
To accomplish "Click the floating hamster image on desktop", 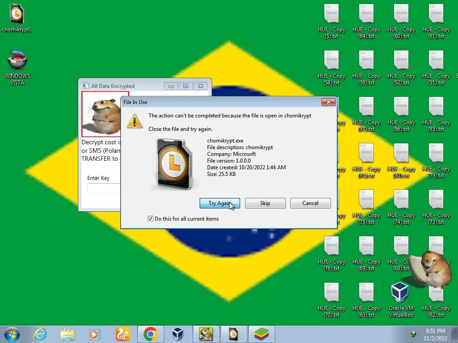I will click(x=433, y=269).
